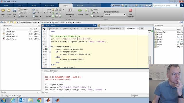Open Chrome from the taskbar
The width and height of the screenshot is (184, 103).
click(39, 100)
